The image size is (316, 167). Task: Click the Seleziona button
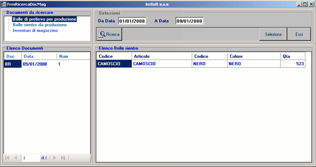pos(273,34)
